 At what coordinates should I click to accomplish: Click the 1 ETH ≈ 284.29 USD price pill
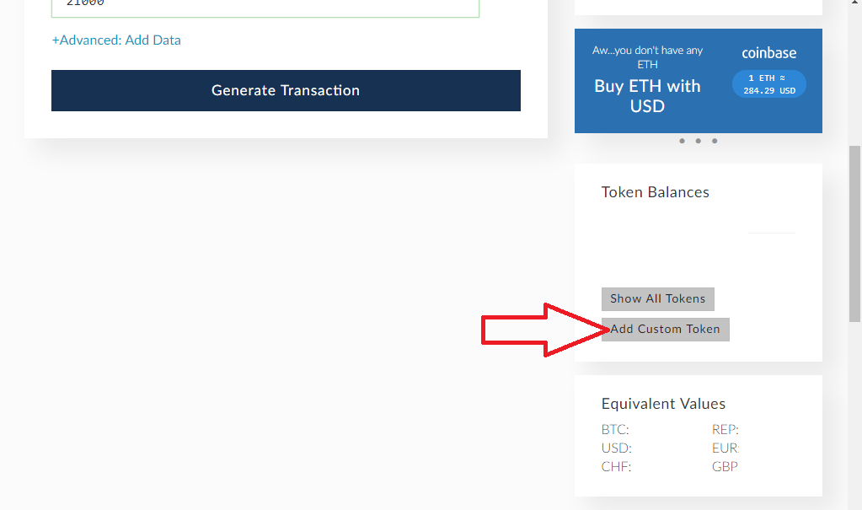pos(768,84)
